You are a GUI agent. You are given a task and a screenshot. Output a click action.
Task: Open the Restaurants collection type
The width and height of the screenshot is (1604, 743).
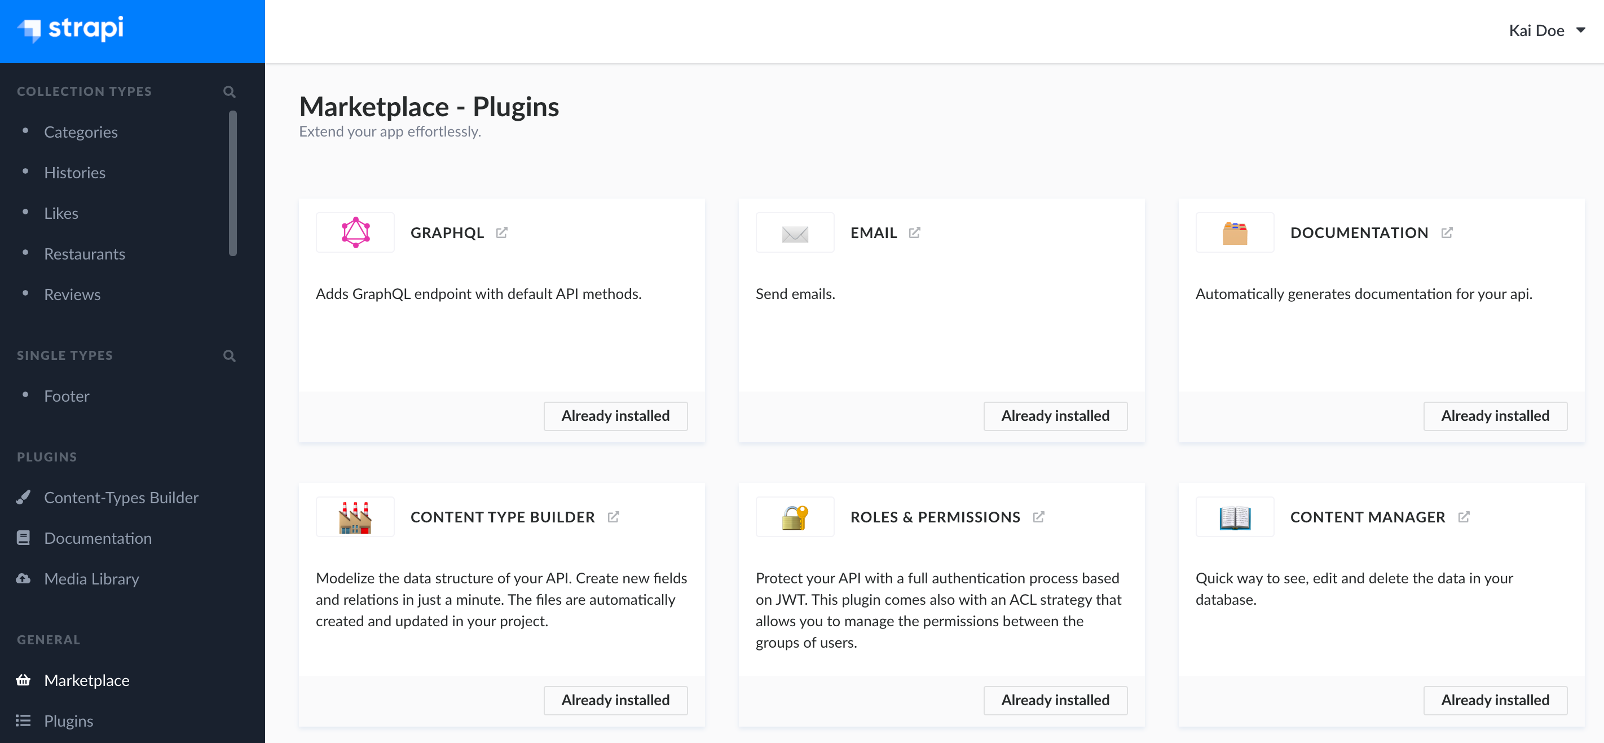click(84, 253)
